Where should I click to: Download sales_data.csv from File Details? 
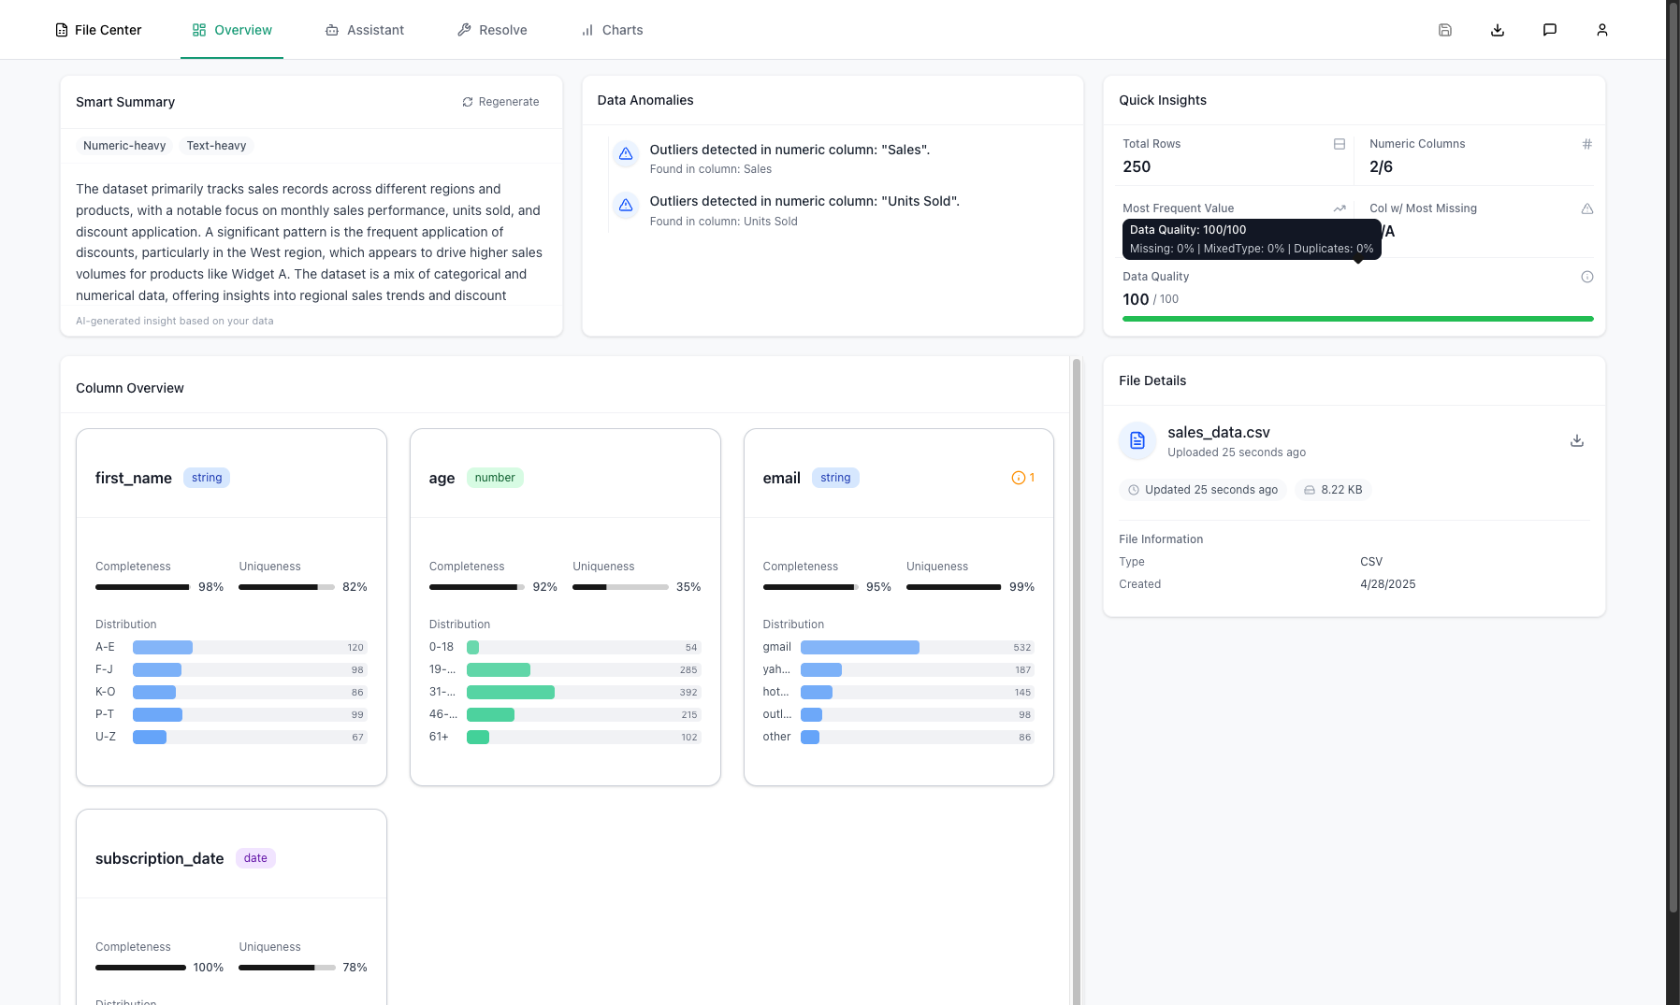coord(1577,440)
